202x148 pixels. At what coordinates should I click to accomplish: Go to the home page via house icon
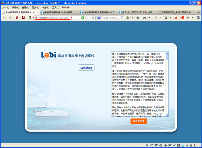[138, 18]
